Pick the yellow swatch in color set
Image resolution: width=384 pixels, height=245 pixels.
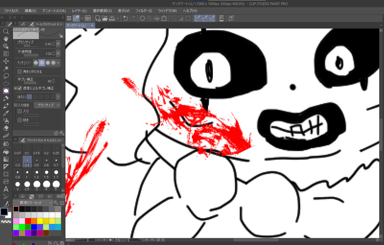click(x=40, y=221)
